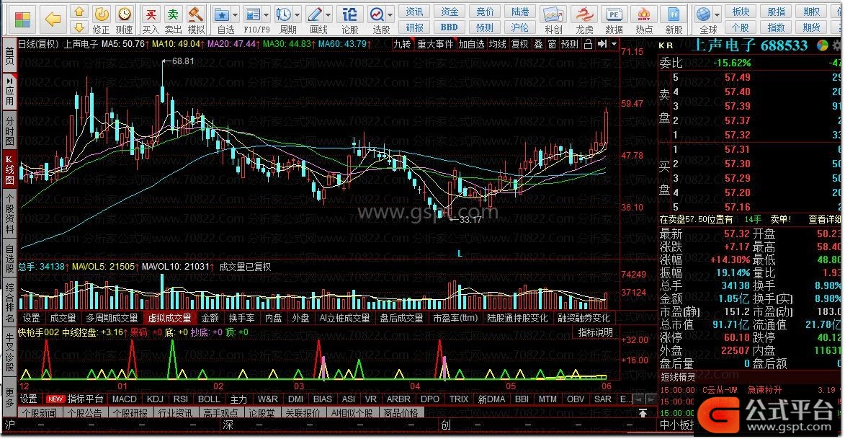The image size is (845, 439).
Task: Open the 指标平台 indicator platform
Action: pyautogui.click(x=85, y=399)
